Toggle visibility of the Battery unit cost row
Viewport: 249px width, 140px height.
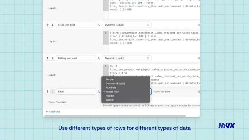tap(199, 58)
